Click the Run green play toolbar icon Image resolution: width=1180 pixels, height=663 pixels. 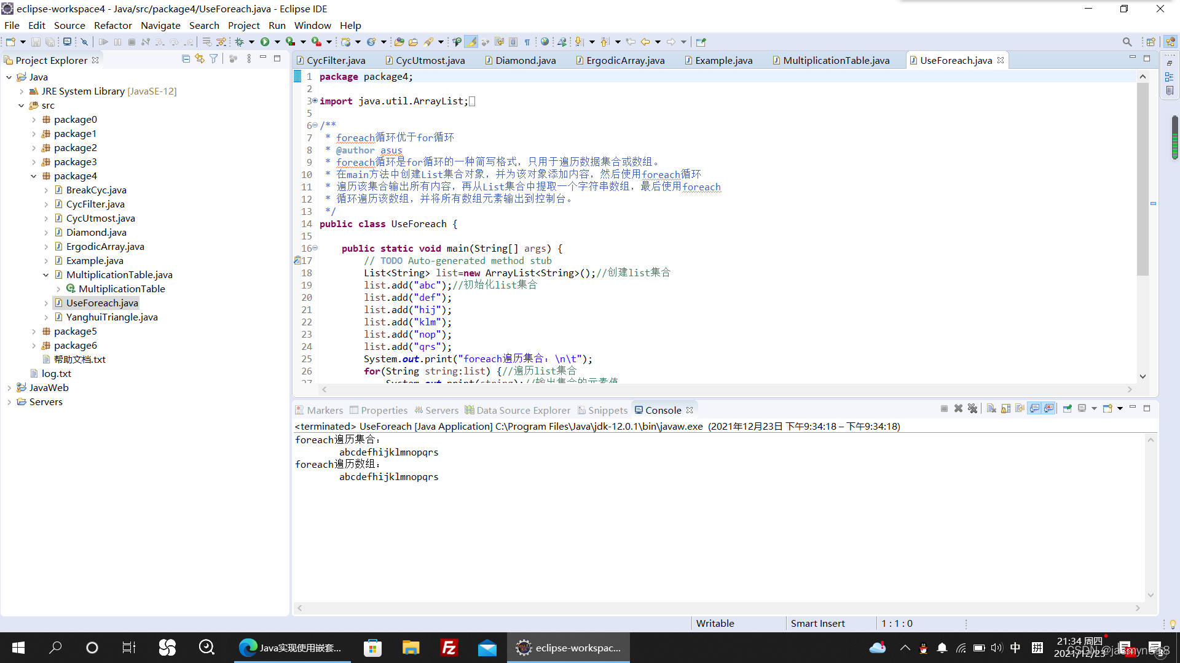265,42
